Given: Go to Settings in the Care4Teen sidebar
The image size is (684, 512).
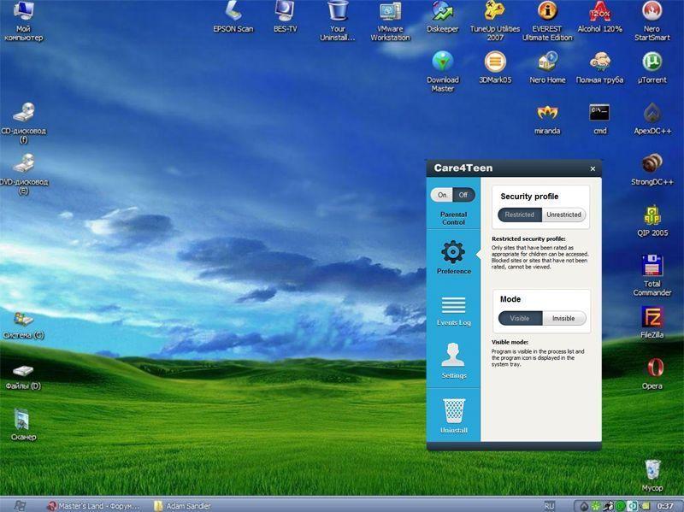Looking at the screenshot, I should (454, 361).
